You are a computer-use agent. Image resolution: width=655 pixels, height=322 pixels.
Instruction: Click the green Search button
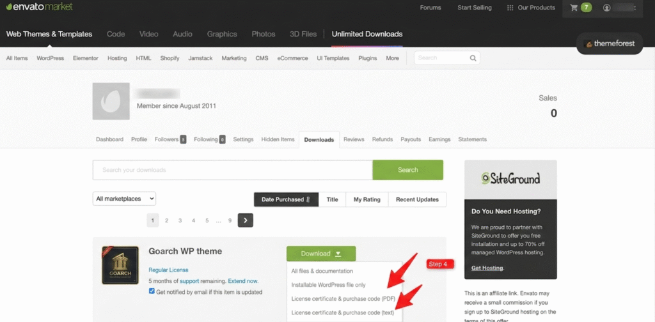pyautogui.click(x=407, y=170)
